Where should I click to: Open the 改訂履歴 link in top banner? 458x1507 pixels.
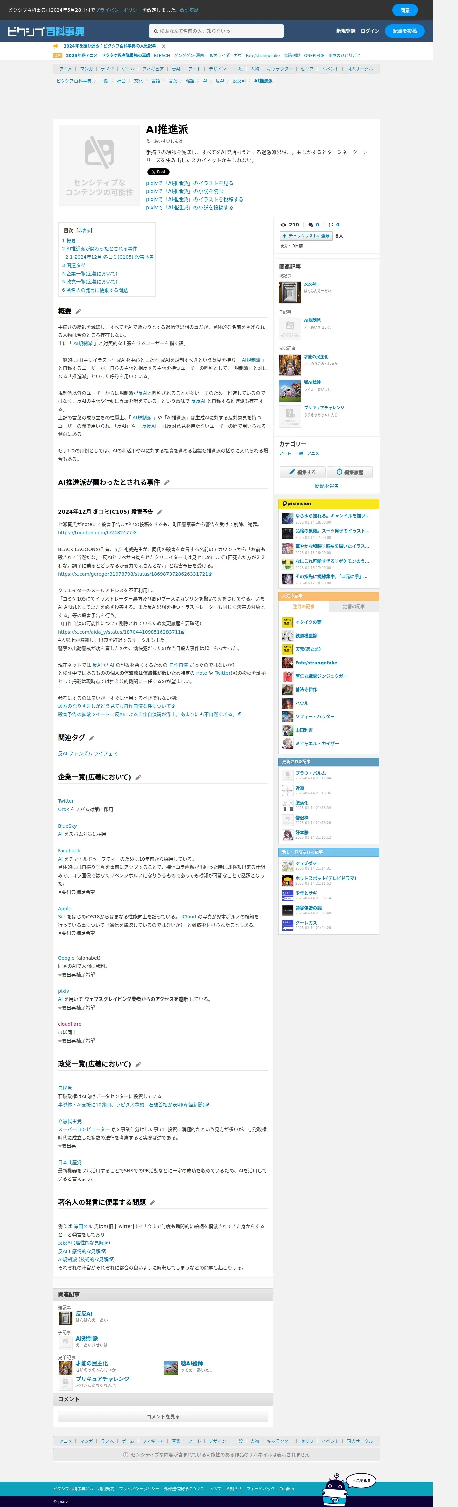click(x=189, y=10)
